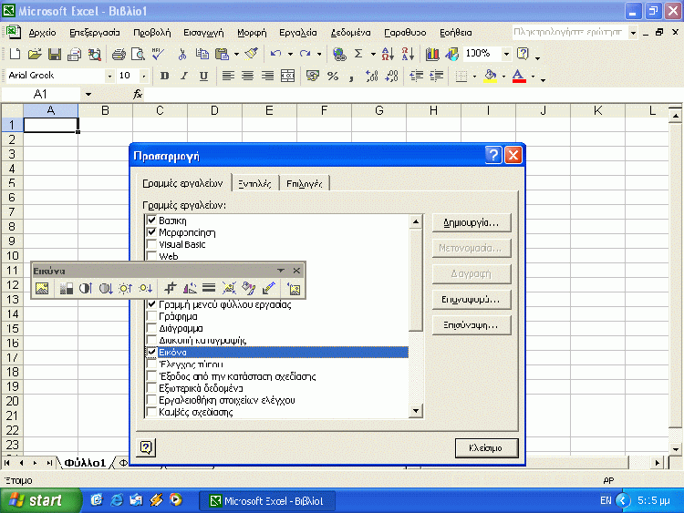Screen dimensions: 684x513
Task: Check the Visual Basic toolbar checkbox
Action: pos(151,243)
